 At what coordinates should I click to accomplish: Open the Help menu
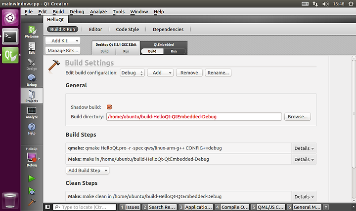tap(159, 11)
